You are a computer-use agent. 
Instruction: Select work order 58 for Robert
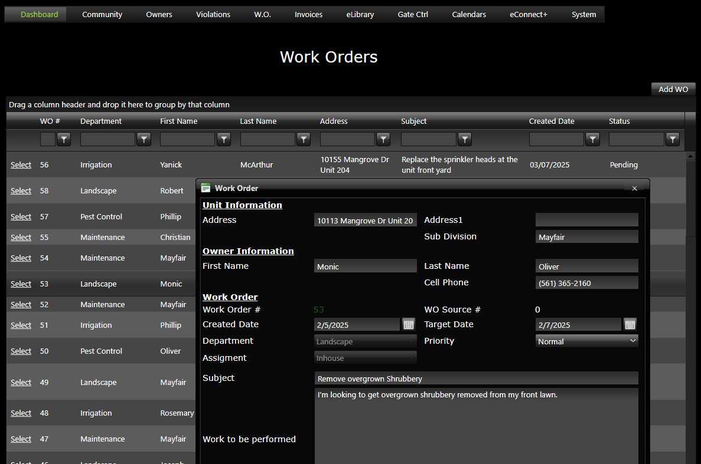[21, 190]
